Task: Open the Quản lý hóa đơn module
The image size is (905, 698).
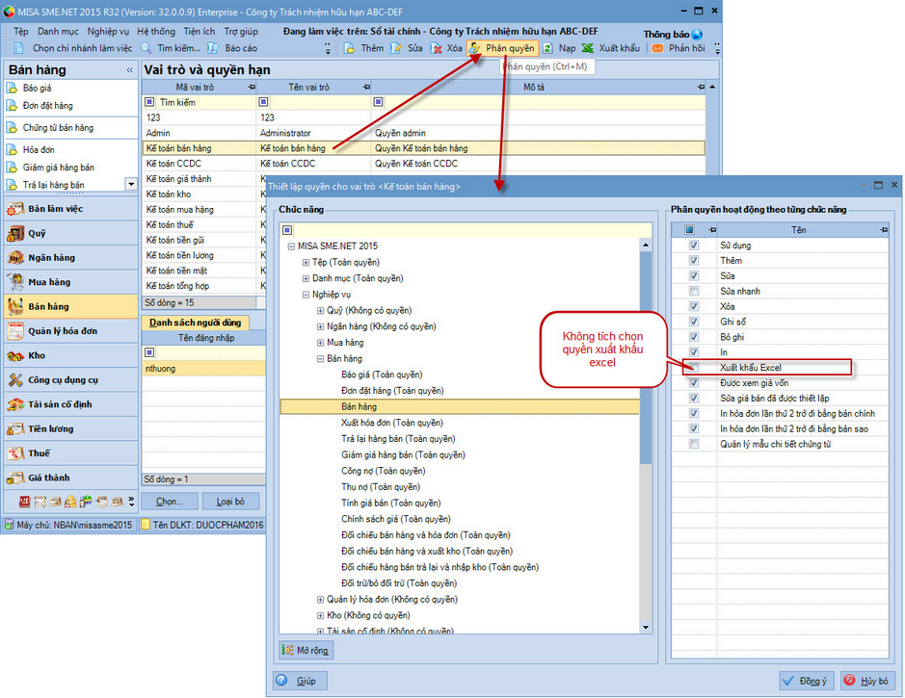Action: pos(70,331)
